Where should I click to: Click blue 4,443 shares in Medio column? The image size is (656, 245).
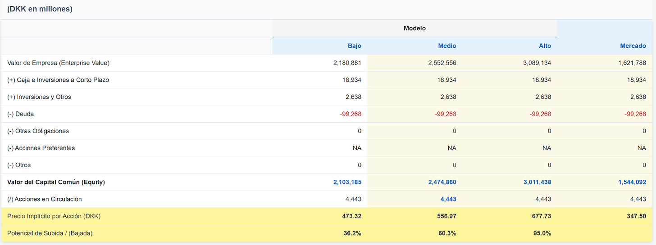click(448, 199)
